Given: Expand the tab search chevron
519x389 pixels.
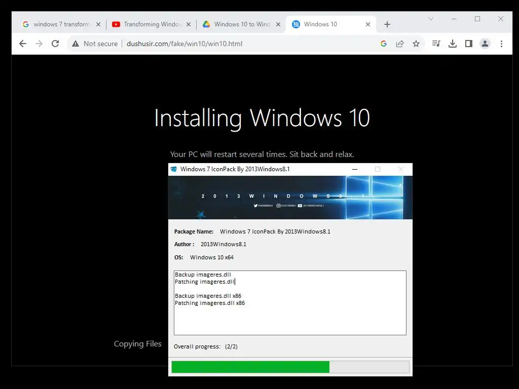Looking at the screenshot, I should tap(431, 19).
